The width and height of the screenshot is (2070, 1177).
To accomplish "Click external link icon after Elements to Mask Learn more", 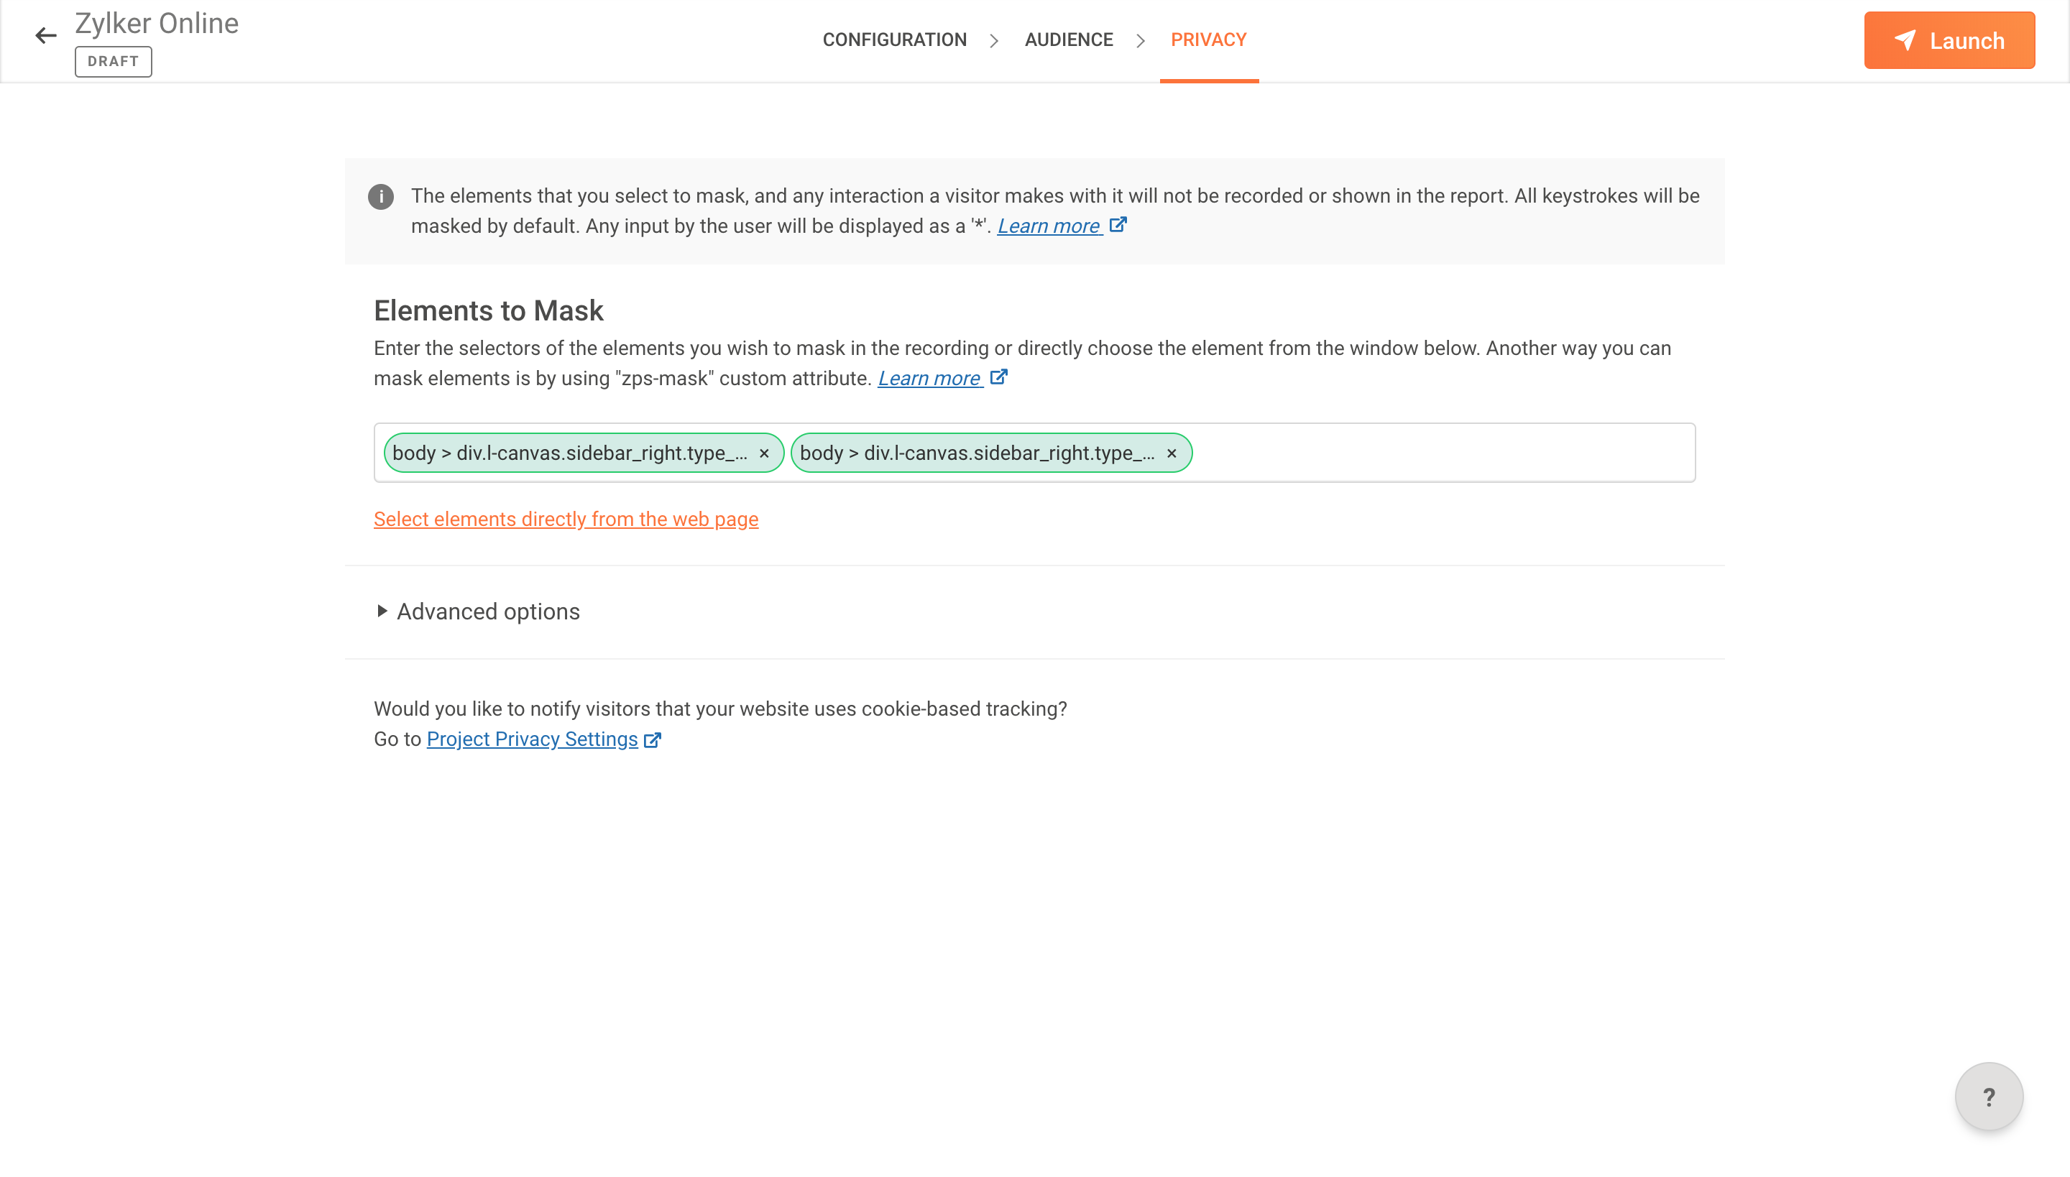I will tap(999, 377).
